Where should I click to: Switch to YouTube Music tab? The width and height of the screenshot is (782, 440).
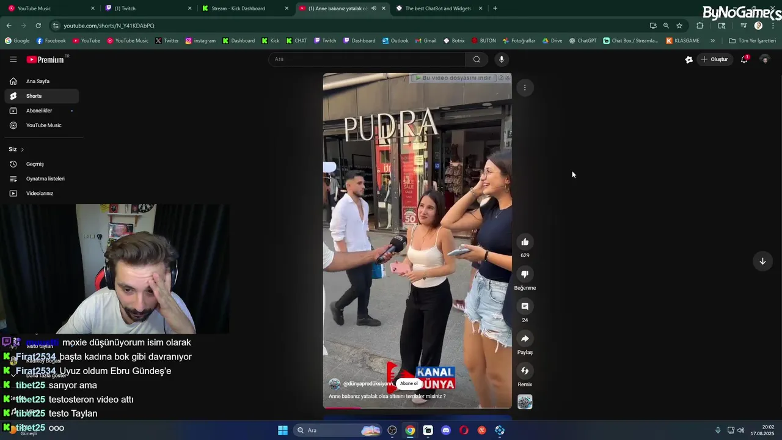[x=51, y=9]
